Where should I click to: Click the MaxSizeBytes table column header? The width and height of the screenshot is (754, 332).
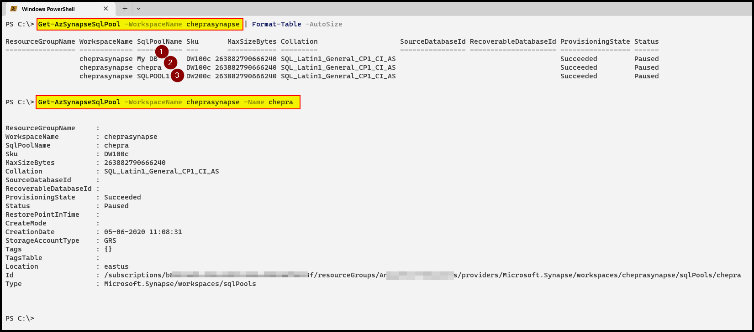252,41
